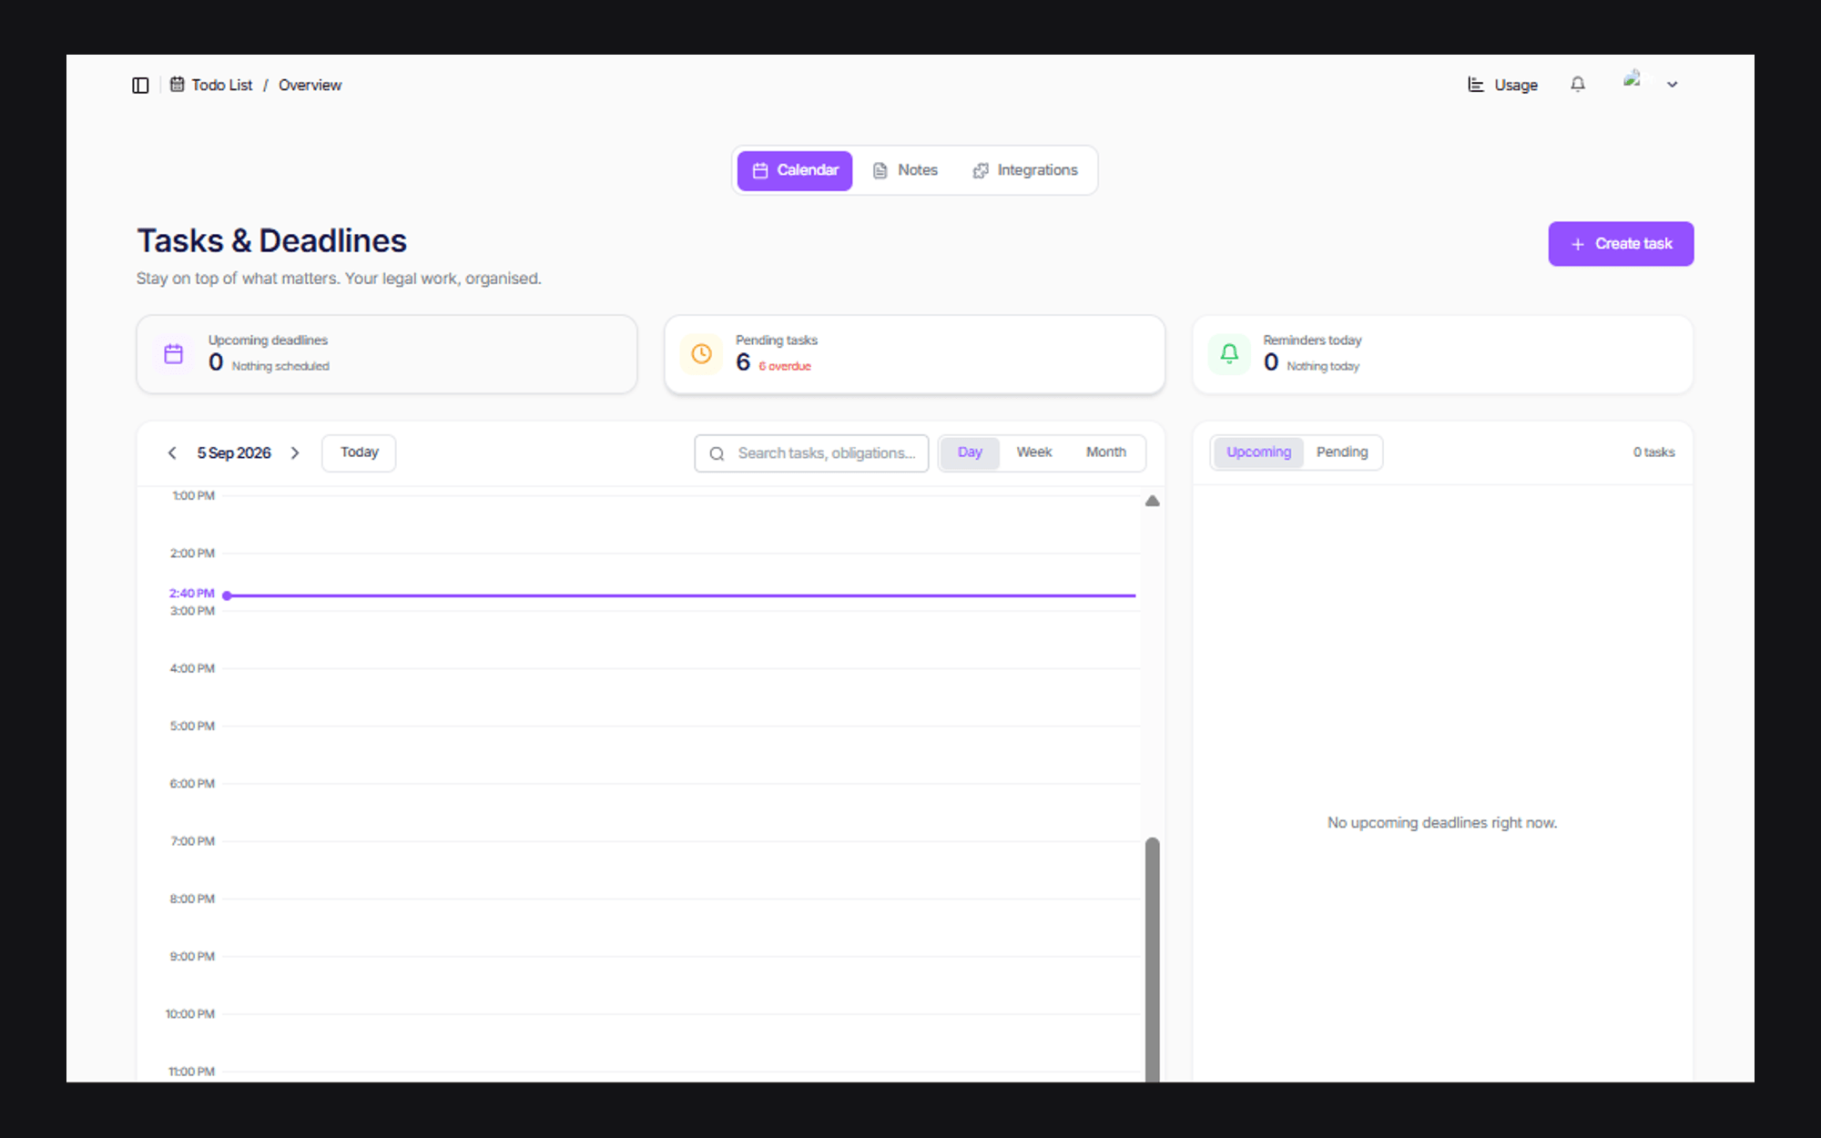Go to previous day arrow
The image size is (1821, 1138).
[x=172, y=452]
